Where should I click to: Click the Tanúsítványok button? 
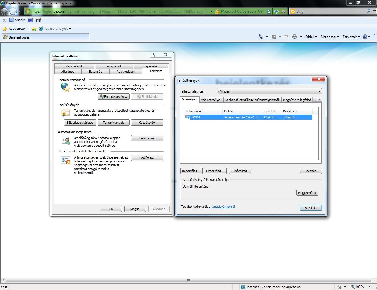coord(113,123)
